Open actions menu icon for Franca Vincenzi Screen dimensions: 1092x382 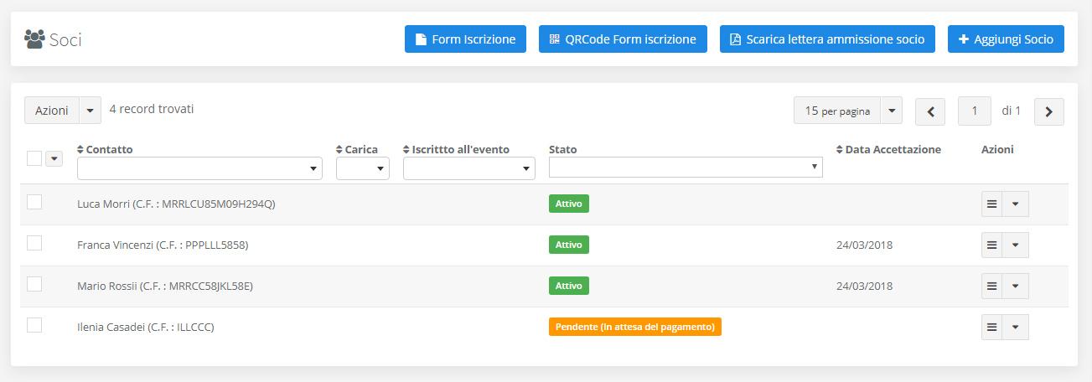coord(991,245)
